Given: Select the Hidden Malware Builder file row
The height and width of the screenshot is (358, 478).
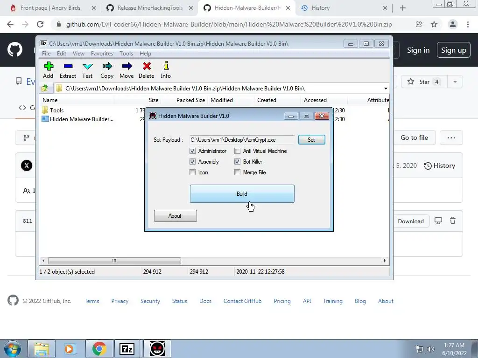Looking at the screenshot, I should [77, 119].
